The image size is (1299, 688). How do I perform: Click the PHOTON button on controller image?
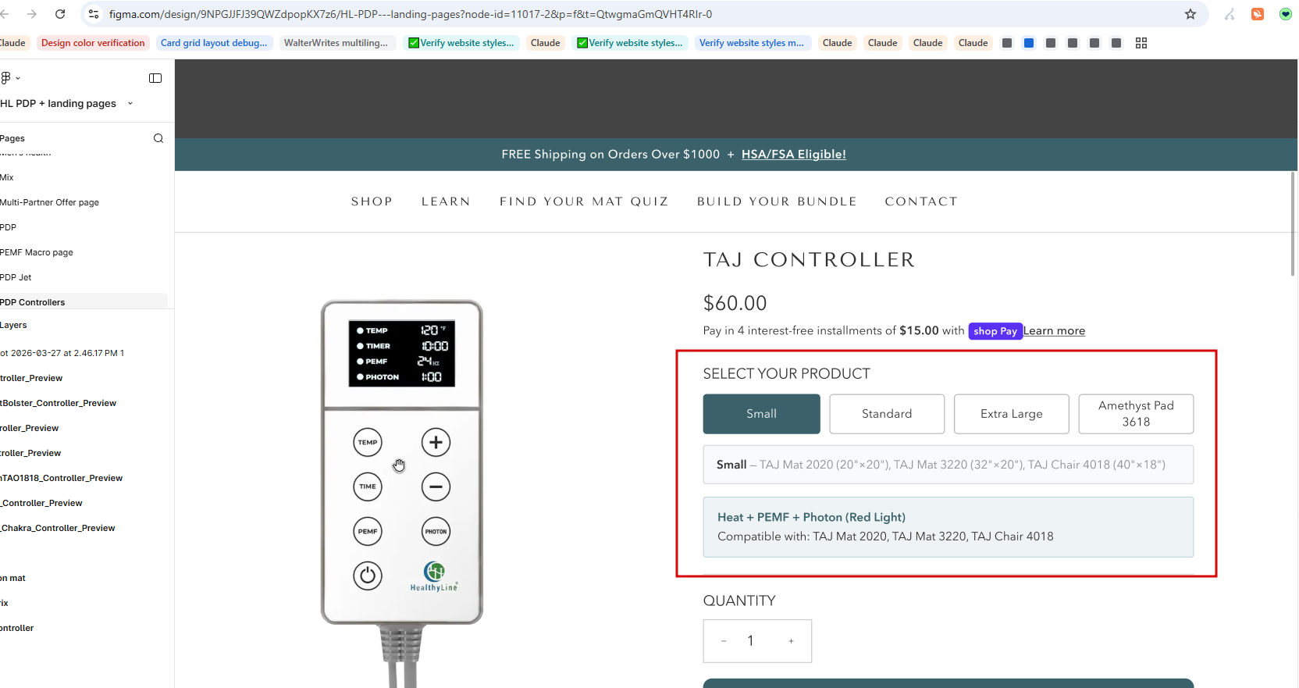[436, 532]
